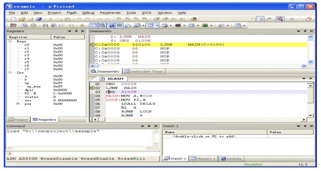Click the Debug Restore Views icon
The width and height of the screenshot is (321, 171).
point(238,25)
